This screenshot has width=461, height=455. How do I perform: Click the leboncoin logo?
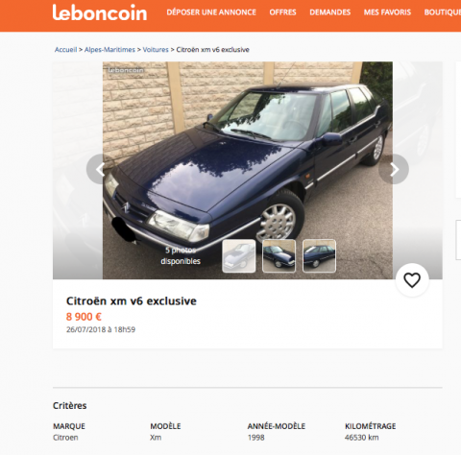click(100, 12)
